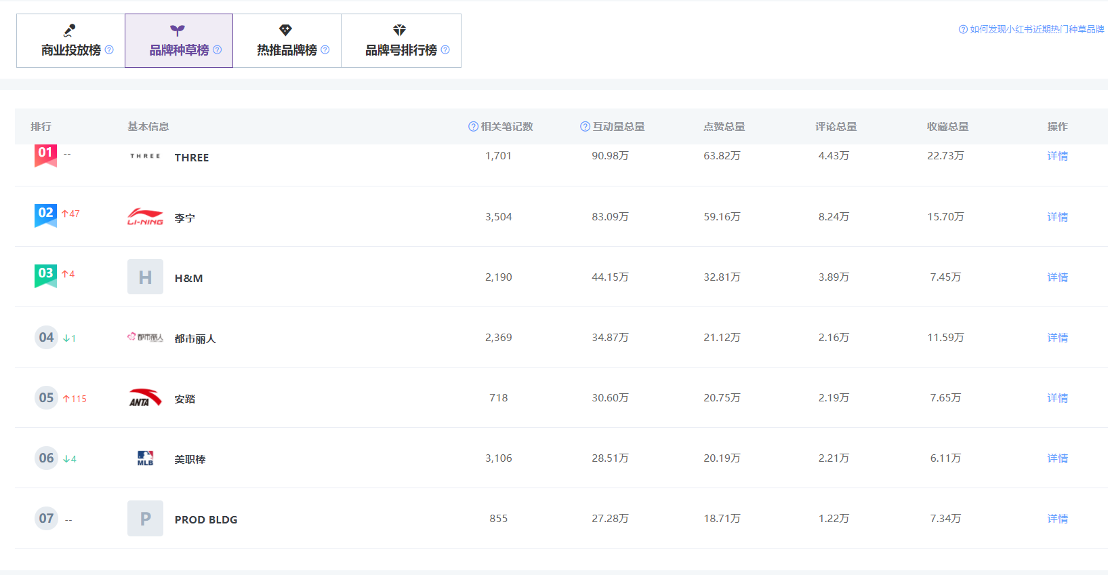Click help icon beside 热推品牌榜
The width and height of the screenshot is (1108, 575).
click(325, 50)
